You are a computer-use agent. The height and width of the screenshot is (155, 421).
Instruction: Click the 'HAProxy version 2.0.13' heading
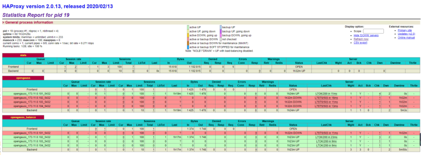(58, 6)
